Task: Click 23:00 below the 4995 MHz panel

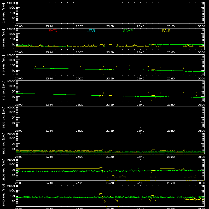Action: (19, 157)
